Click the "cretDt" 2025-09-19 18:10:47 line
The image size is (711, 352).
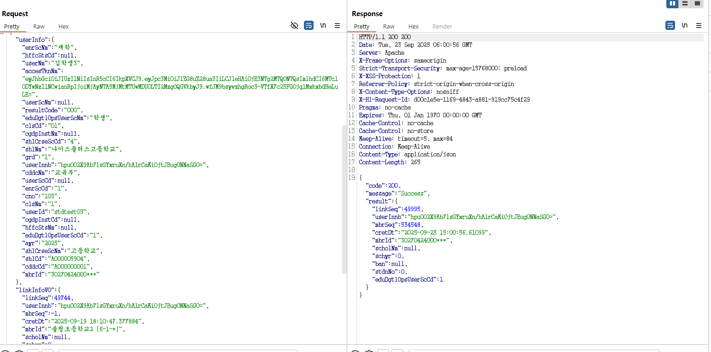tap(84, 321)
